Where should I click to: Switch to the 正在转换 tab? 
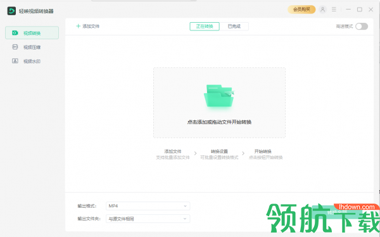coord(205,26)
